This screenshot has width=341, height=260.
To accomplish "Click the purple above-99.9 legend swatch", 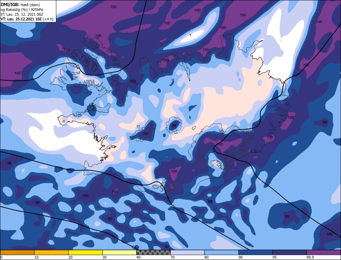I will [324, 252].
